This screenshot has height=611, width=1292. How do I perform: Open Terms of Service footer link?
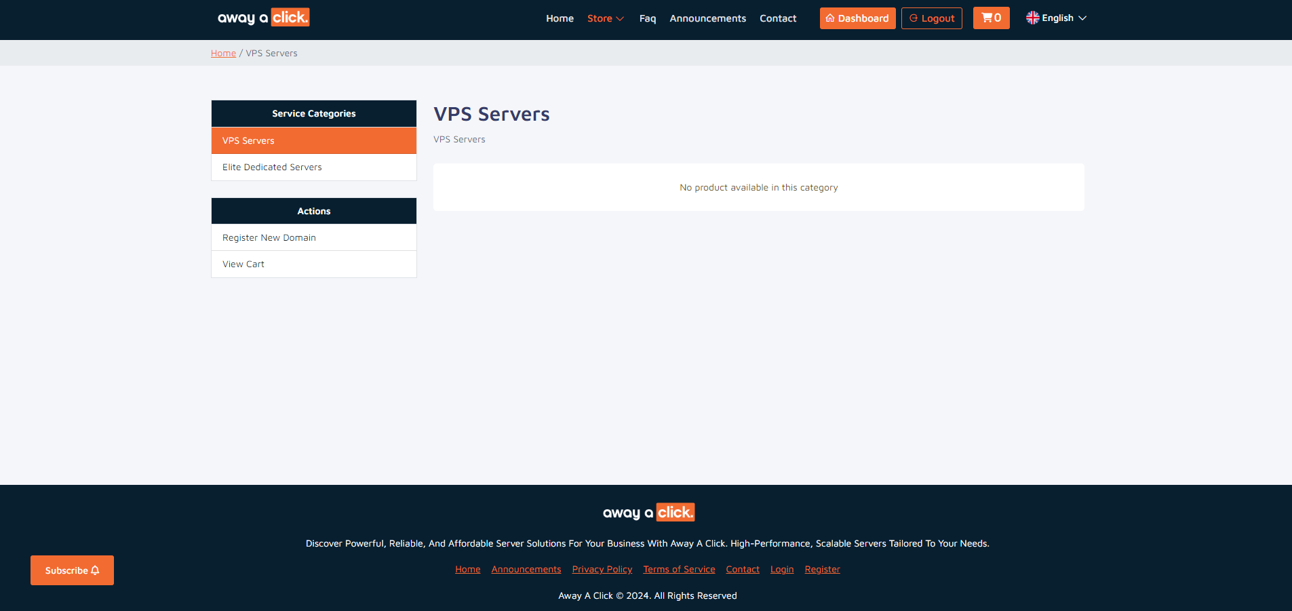tap(679, 570)
